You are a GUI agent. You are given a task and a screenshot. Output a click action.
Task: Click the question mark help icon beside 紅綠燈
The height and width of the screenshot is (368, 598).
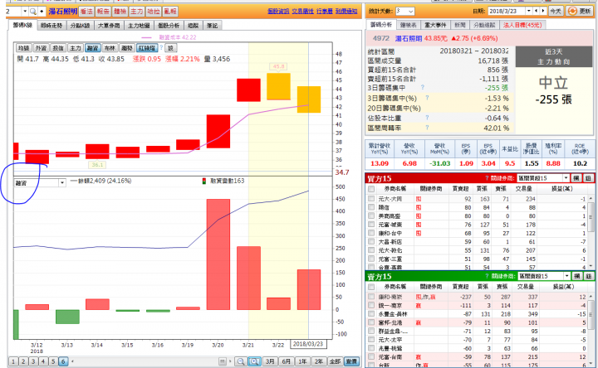(x=161, y=47)
